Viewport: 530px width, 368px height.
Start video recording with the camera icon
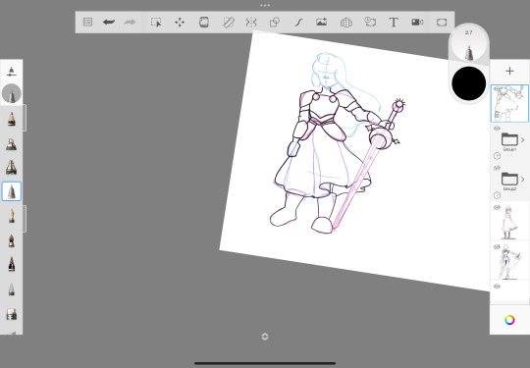pos(417,23)
